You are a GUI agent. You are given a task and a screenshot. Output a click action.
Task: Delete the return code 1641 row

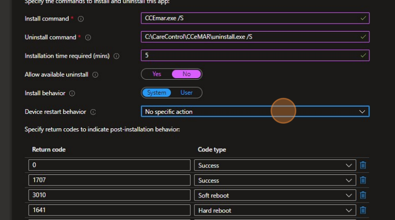pos(363,210)
